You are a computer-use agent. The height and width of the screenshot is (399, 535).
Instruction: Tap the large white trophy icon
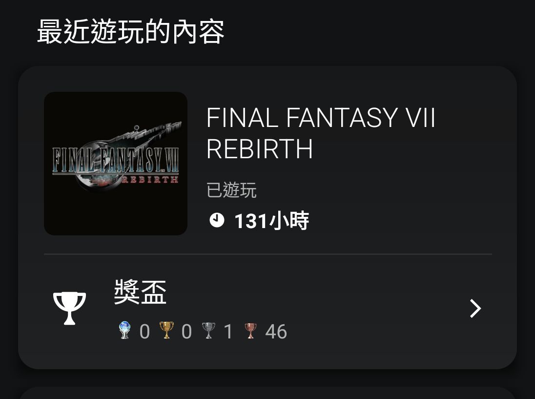pos(70,308)
